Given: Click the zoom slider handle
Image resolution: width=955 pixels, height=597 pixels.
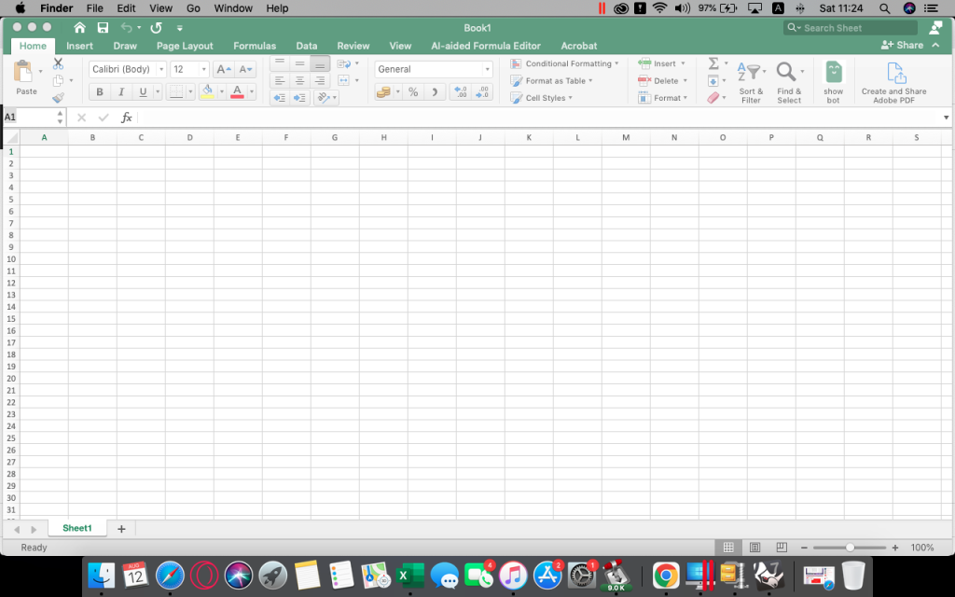Looking at the screenshot, I should [x=850, y=548].
